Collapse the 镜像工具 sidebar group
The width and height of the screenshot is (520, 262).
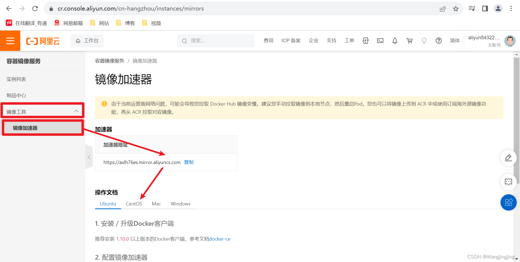pos(43,111)
